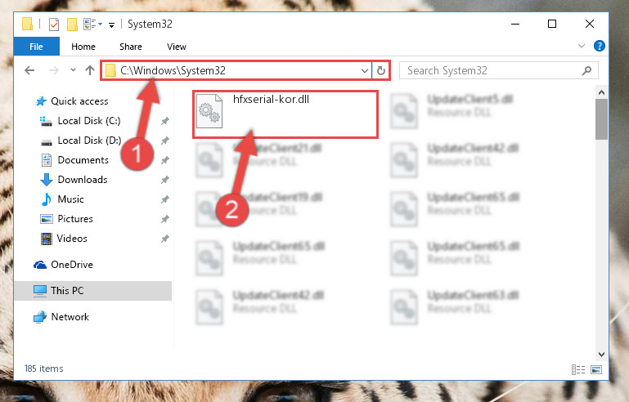The height and width of the screenshot is (402, 629).
Task: Unpin Documents using its pin icon
Action: tap(165, 160)
